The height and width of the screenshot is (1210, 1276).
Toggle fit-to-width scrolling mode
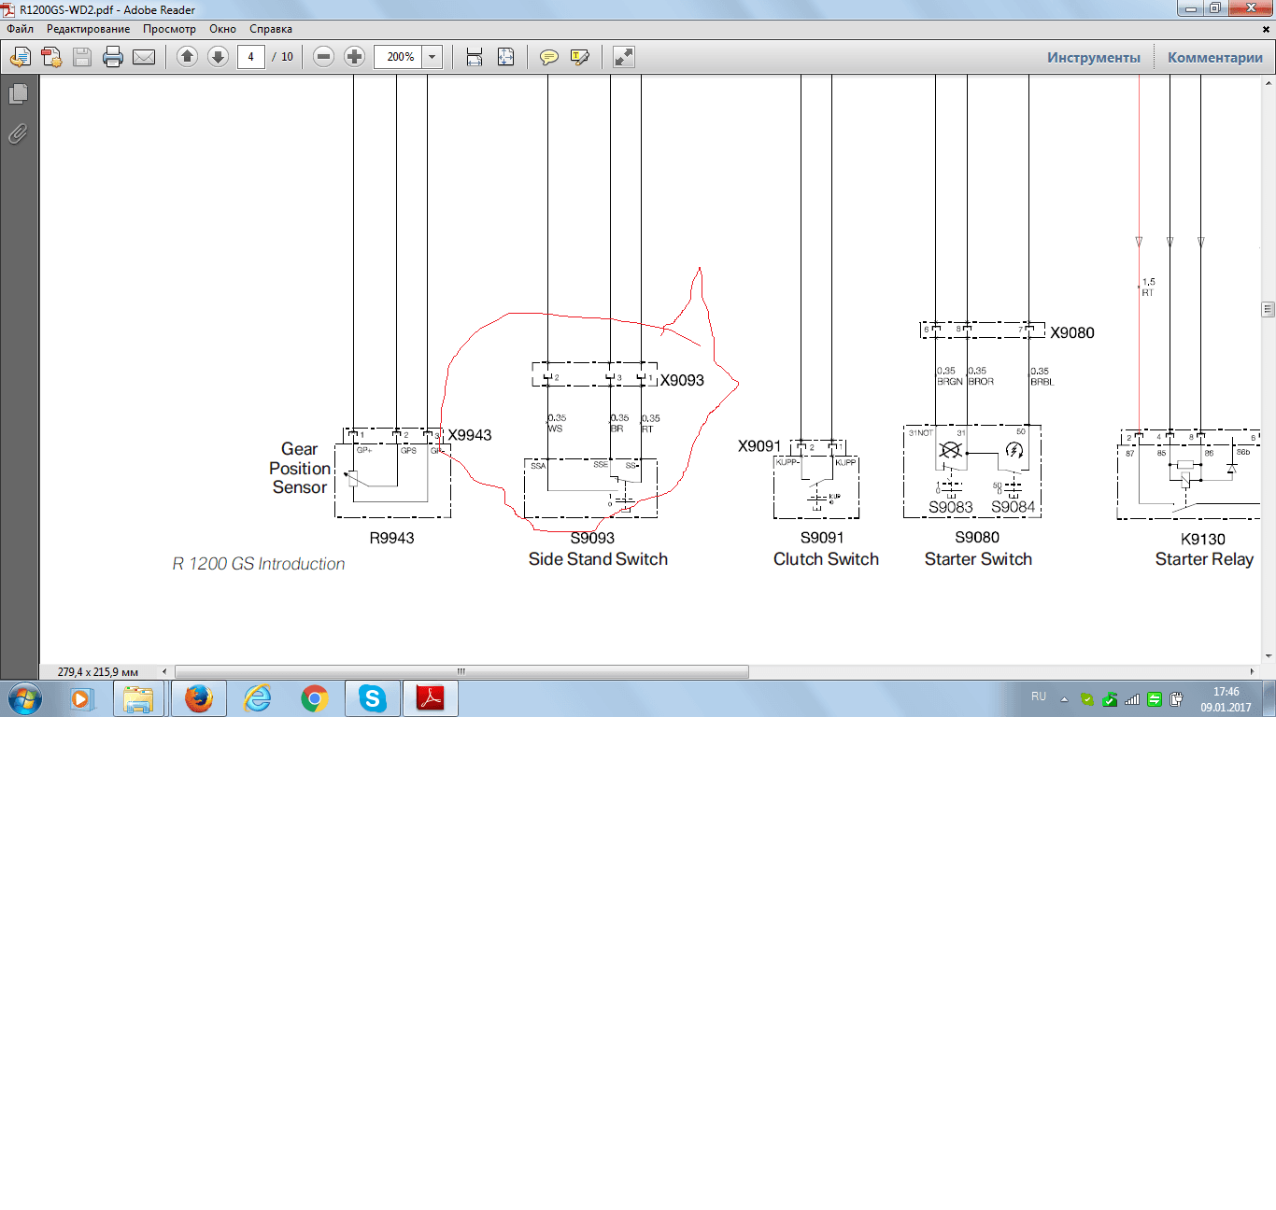click(x=475, y=57)
